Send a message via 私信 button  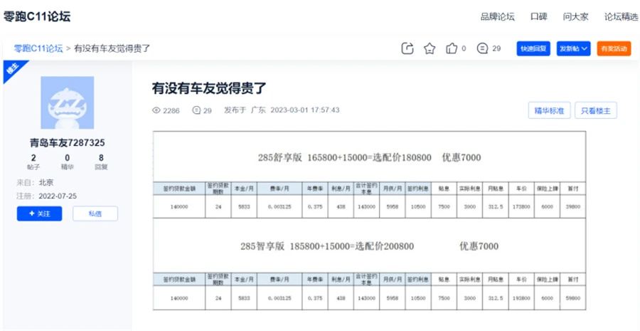point(95,214)
